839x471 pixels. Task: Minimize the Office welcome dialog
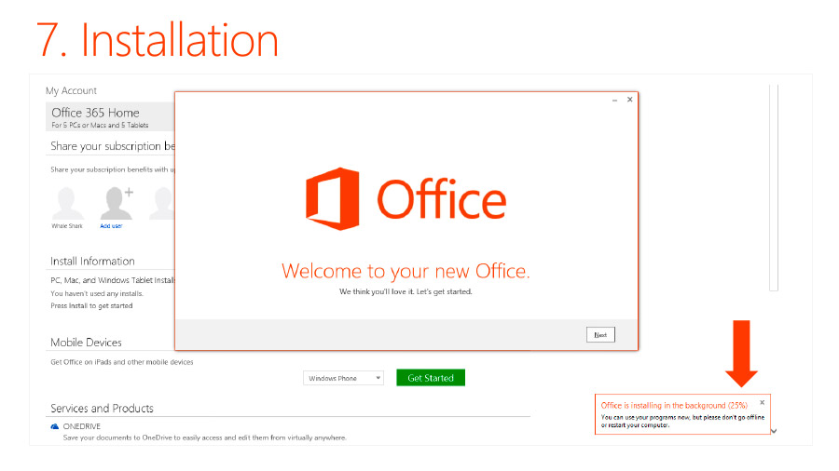click(x=615, y=100)
